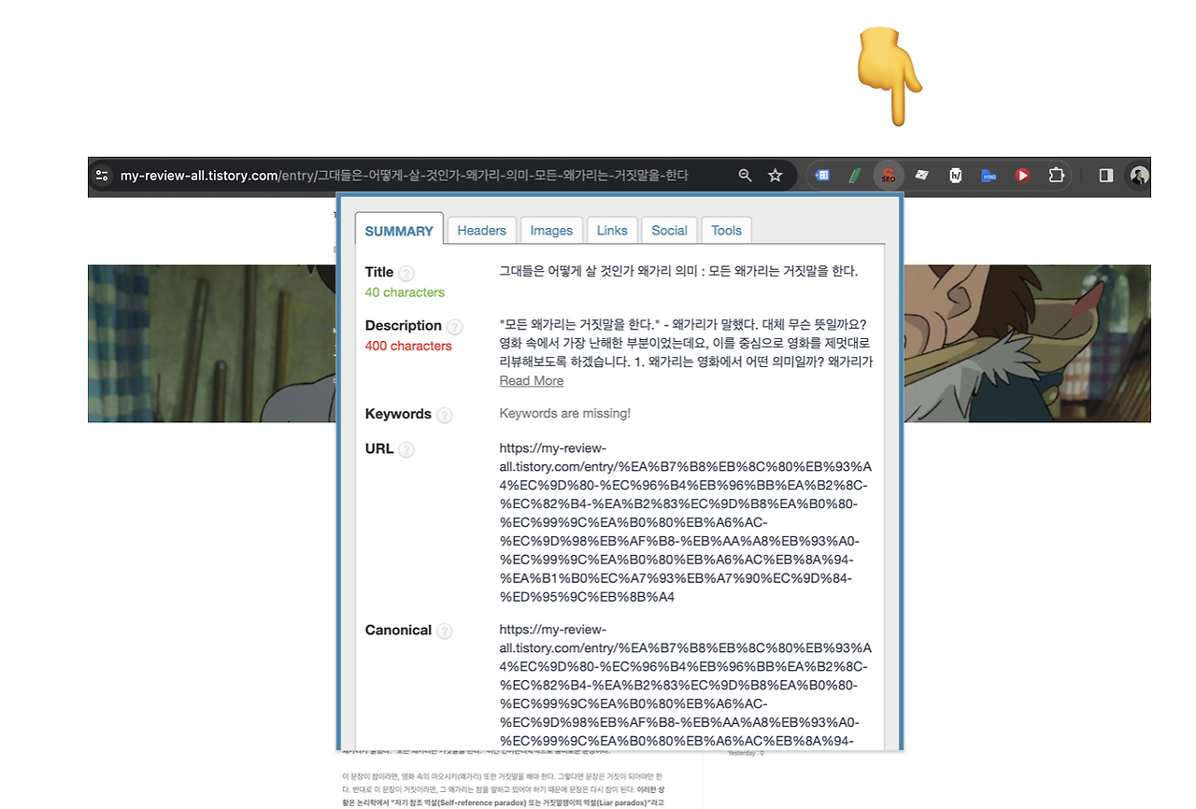Open the browser side panel icon

coord(1104,175)
